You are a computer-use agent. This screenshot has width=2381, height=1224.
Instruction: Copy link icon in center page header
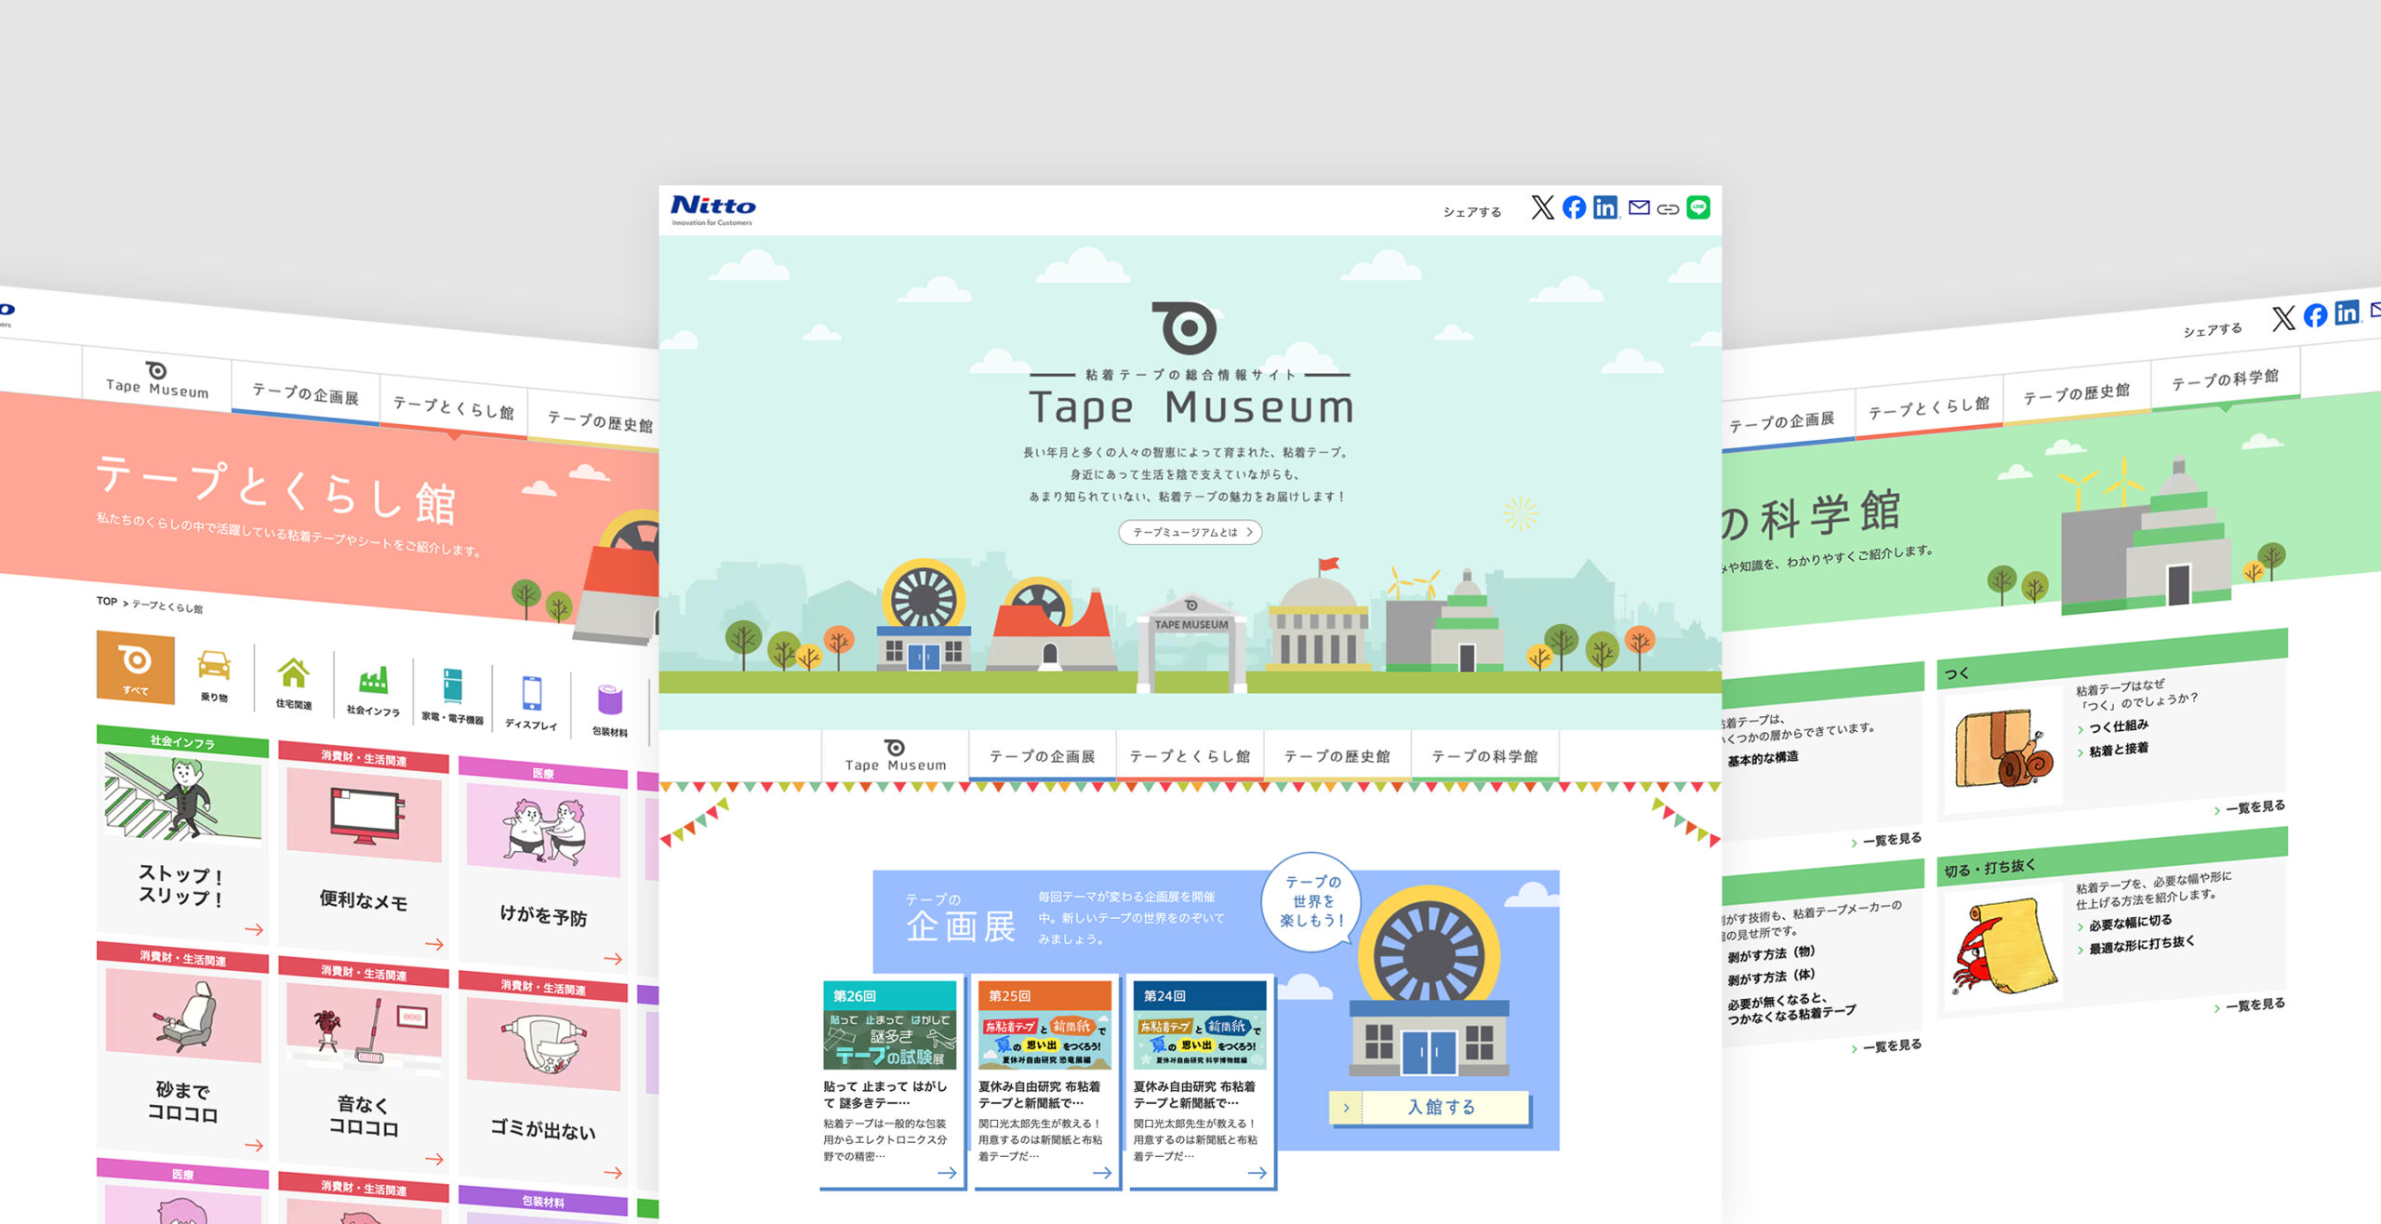pyautogui.click(x=1668, y=209)
